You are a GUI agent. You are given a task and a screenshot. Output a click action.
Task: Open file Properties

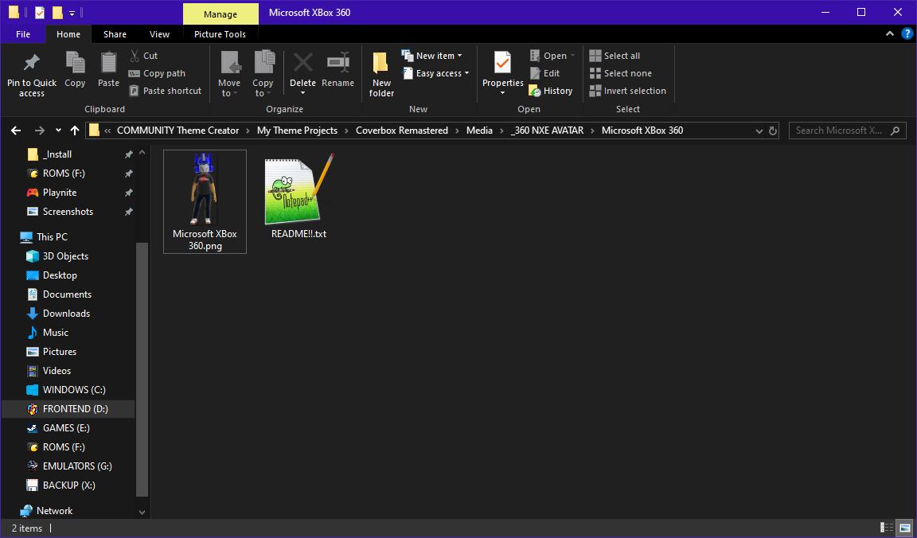[x=502, y=74]
